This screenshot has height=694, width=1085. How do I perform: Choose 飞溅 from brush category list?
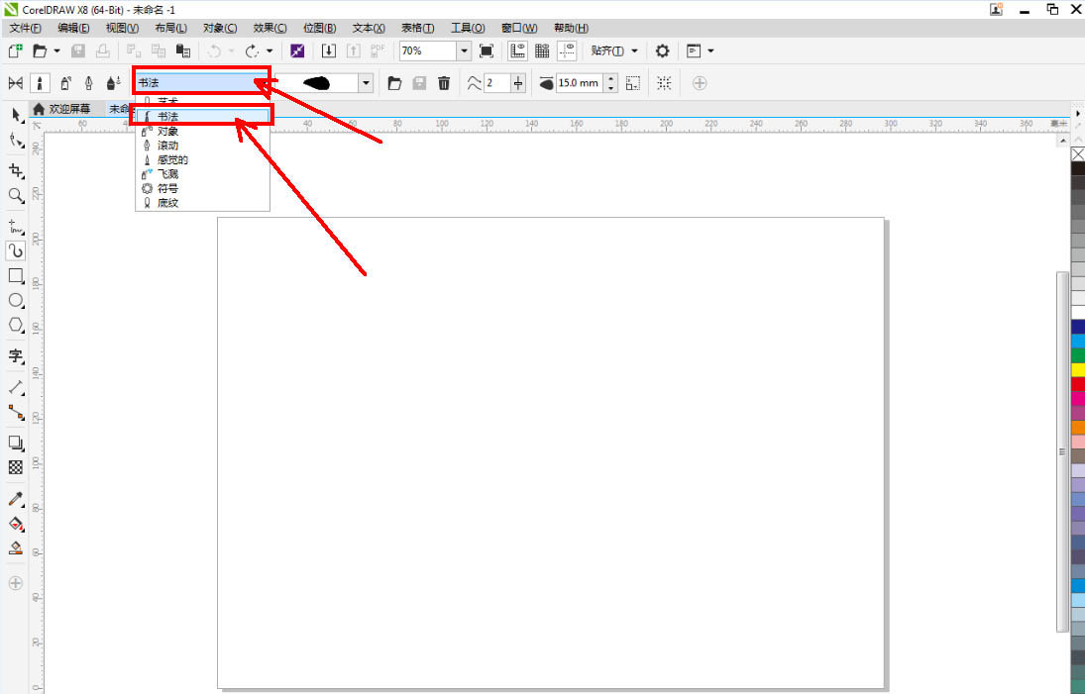coord(202,174)
